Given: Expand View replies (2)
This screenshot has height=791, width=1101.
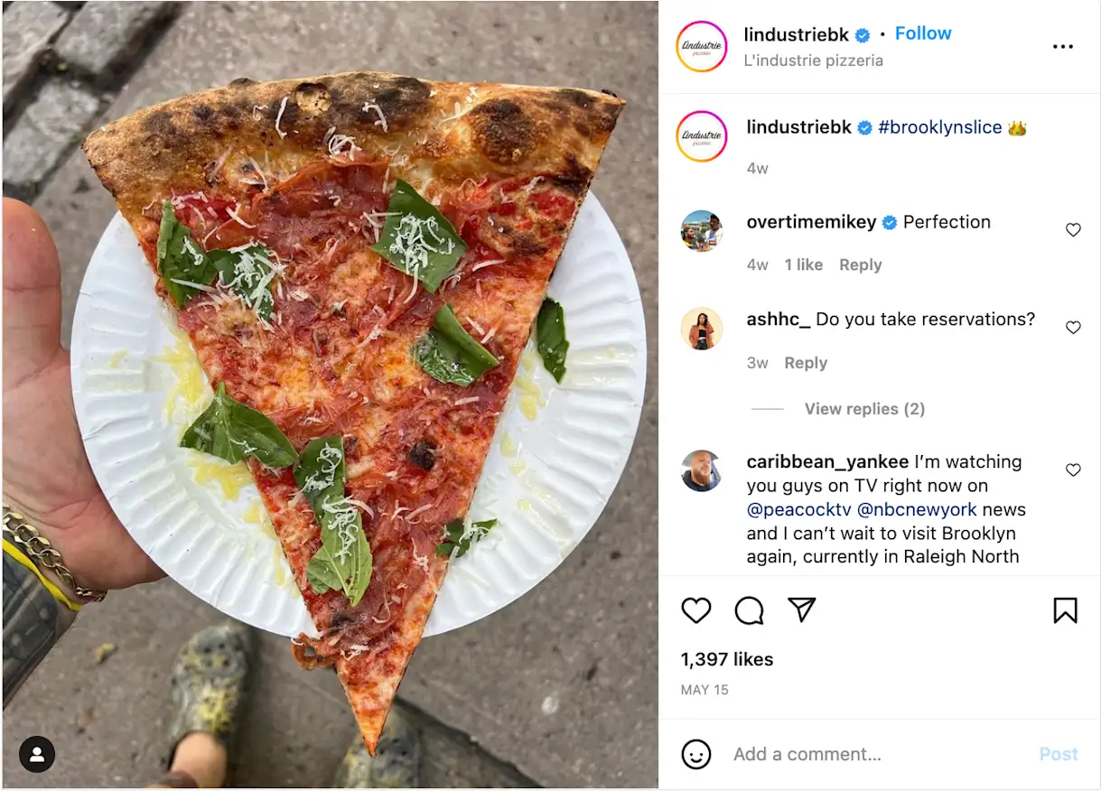Looking at the screenshot, I should [x=864, y=409].
